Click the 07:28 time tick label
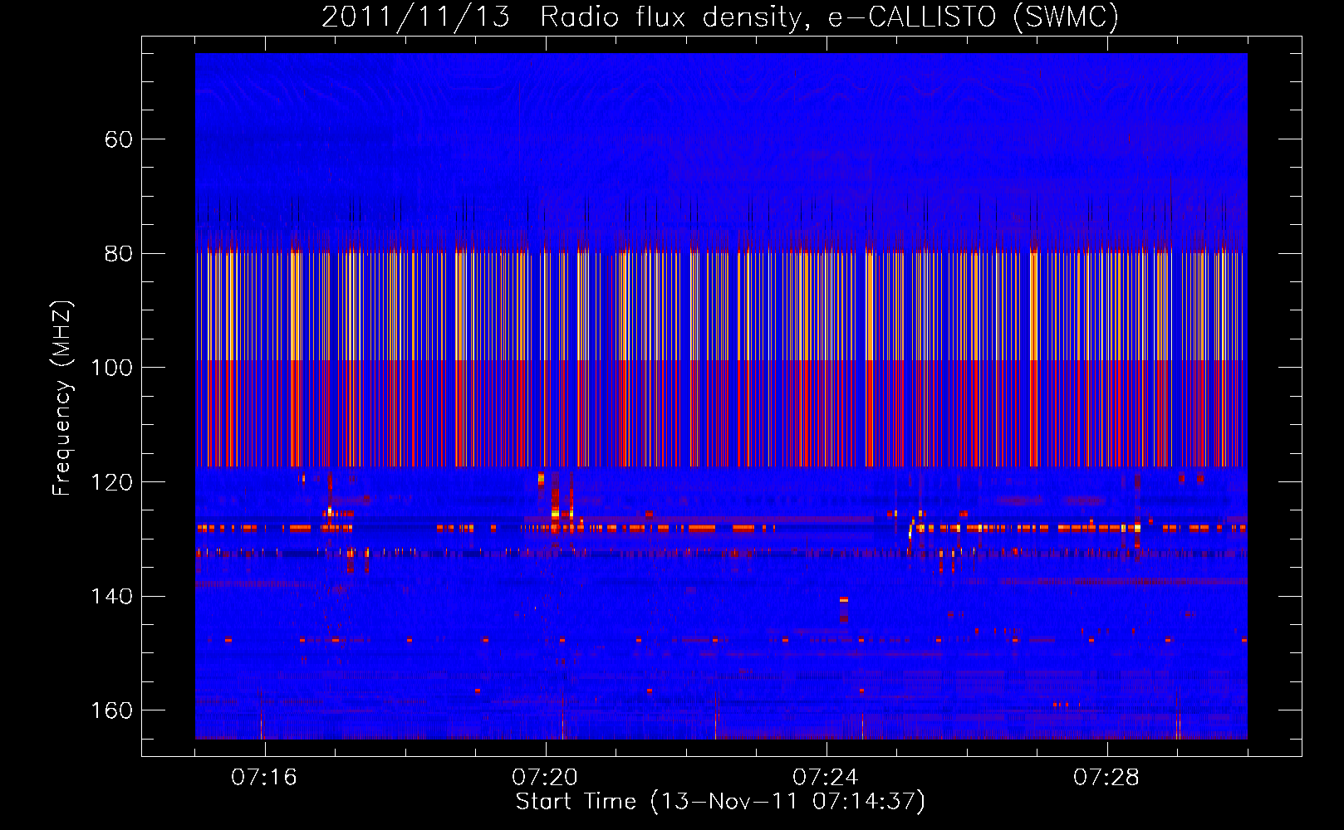 [x=1106, y=778]
